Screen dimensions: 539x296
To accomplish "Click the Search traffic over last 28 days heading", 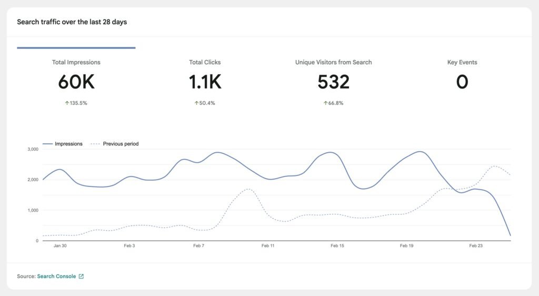I will [72, 22].
